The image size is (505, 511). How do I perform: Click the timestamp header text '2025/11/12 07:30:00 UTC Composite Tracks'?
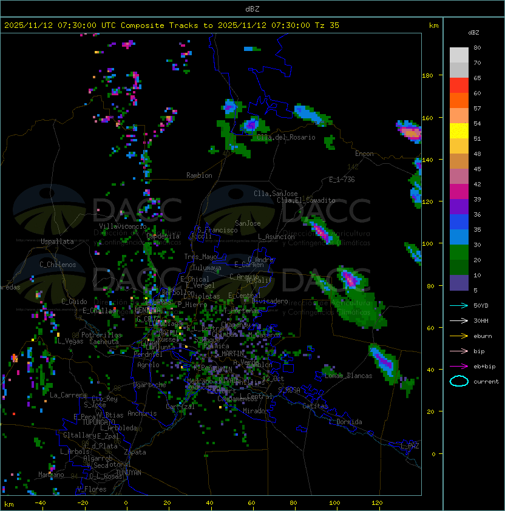101,25
